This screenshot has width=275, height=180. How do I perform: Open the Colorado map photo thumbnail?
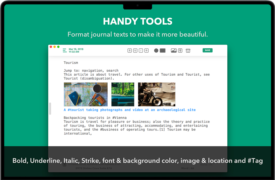click(86, 94)
